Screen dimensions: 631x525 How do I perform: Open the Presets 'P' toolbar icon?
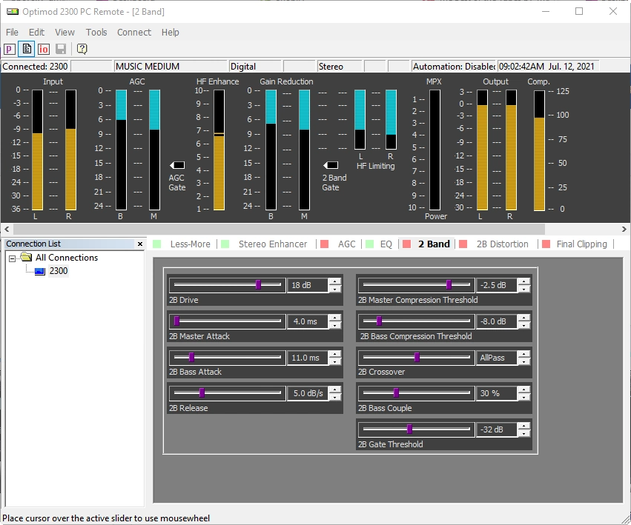click(x=10, y=49)
